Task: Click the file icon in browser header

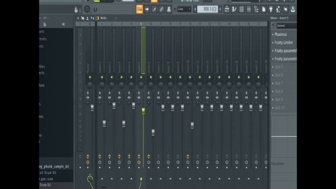Action: click(x=45, y=25)
